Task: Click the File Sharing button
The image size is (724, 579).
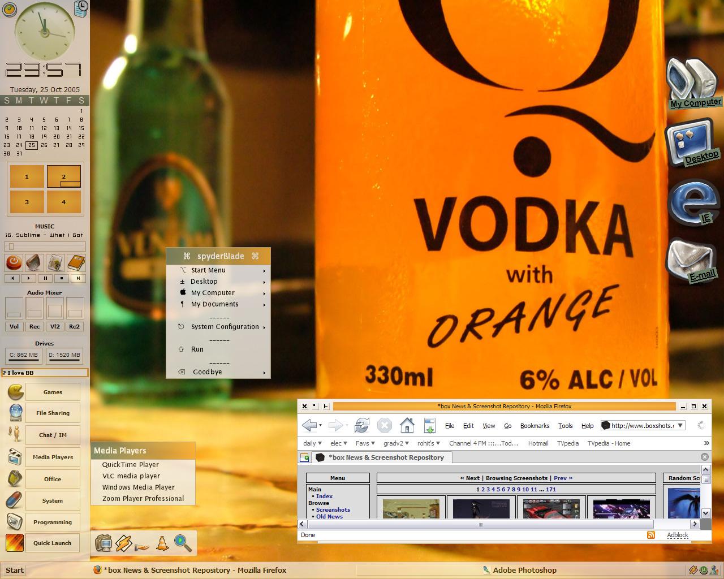Action: point(53,413)
